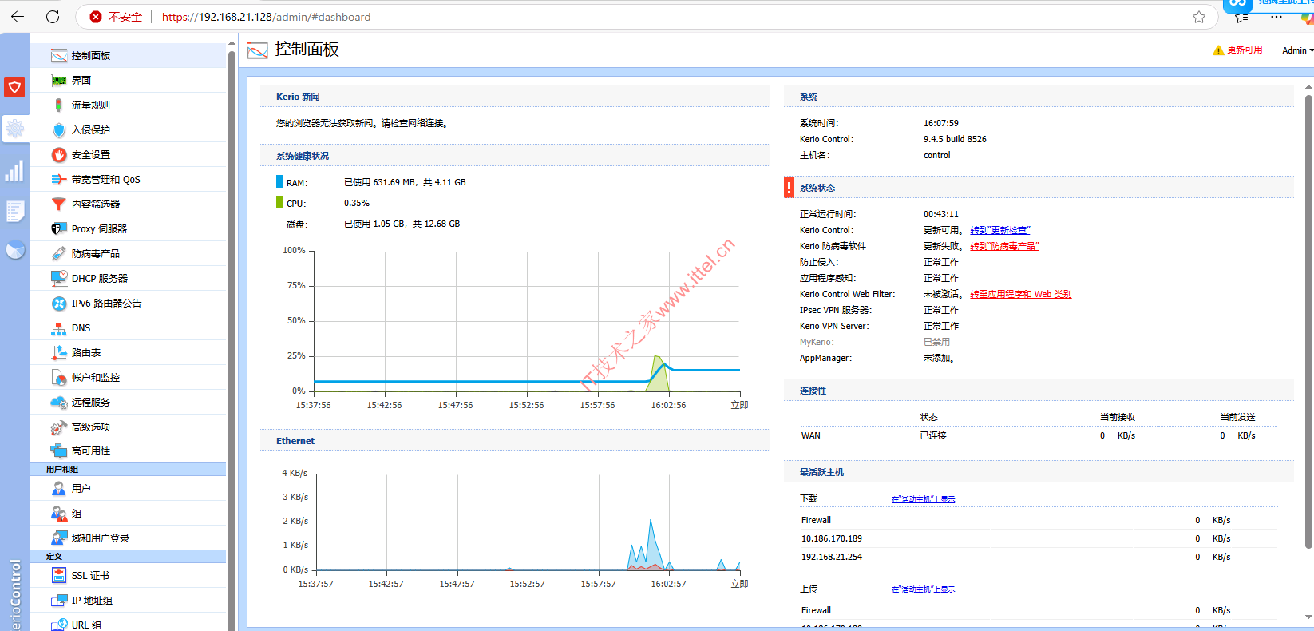Open DHCP 服务器 configuration

[128, 278]
